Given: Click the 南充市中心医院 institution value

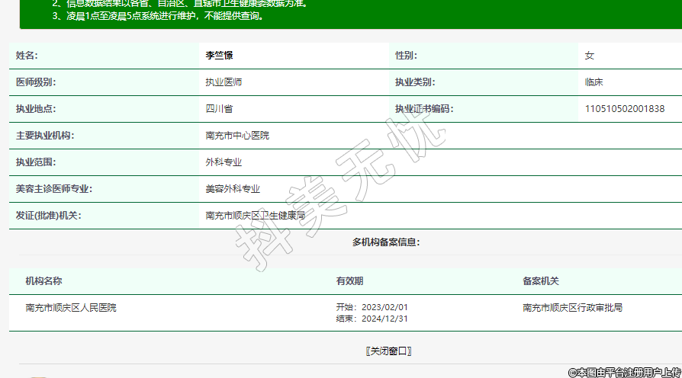Looking at the screenshot, I should pyautogui.click(x=237, y=136).
